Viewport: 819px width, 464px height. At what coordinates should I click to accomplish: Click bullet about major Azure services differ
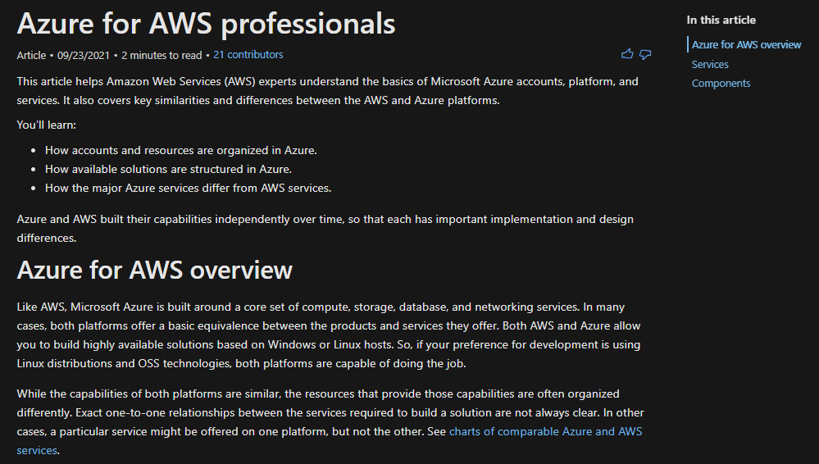188,188
